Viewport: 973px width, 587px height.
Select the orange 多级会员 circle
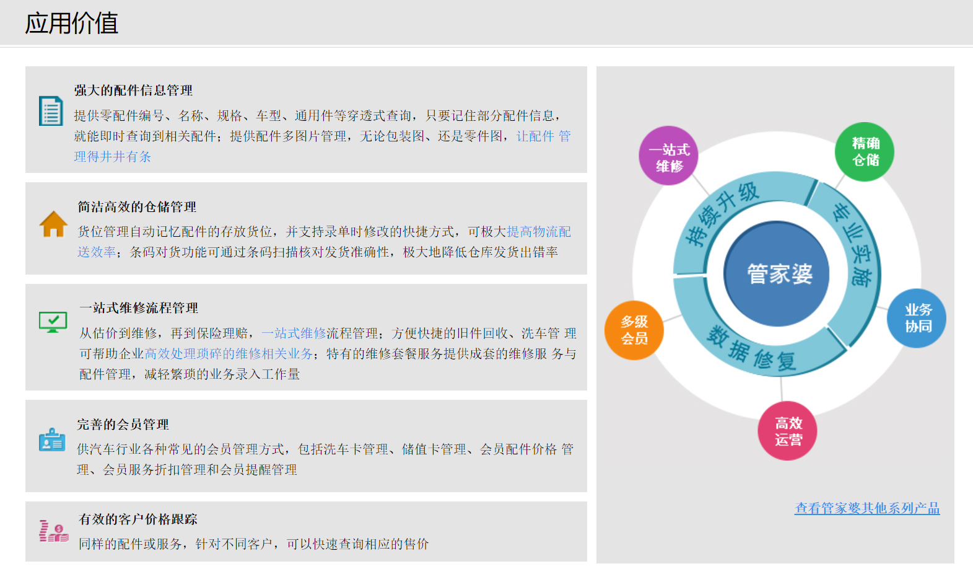[634, 330]
